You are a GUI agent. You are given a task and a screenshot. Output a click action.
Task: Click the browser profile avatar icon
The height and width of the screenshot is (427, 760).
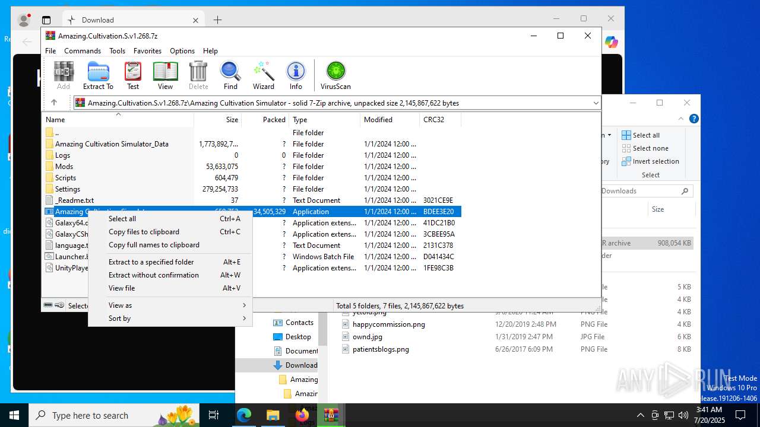pyautogui.click(x=24, y=20)
